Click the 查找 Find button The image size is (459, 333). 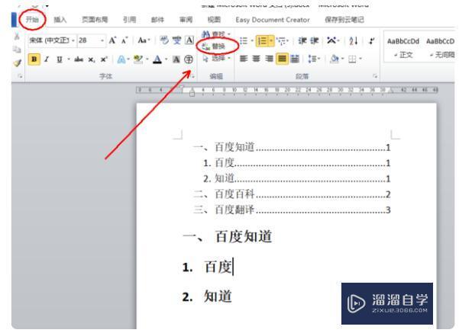[x=215, y=34]
